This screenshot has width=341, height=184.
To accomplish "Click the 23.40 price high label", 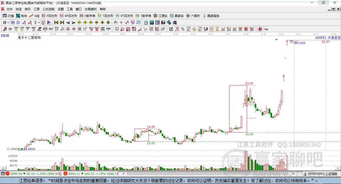I will tap(249, 83).
